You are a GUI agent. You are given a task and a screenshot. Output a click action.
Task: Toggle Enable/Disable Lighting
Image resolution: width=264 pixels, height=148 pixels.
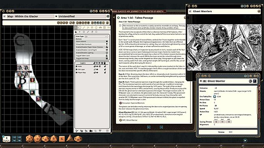point(92,53)
